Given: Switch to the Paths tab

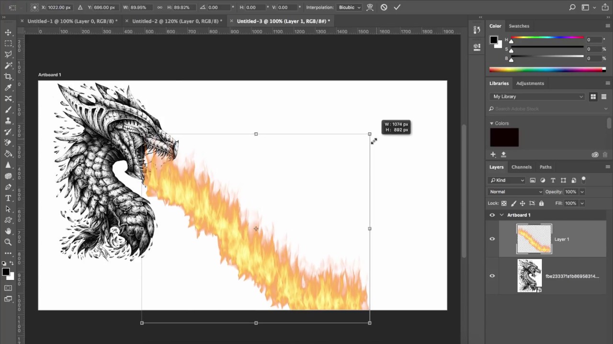Looking at the screenshot, I should 545,167.
